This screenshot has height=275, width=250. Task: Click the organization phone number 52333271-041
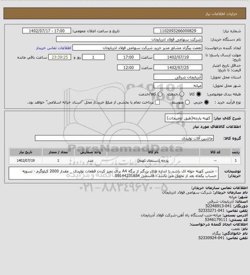[x=211, y=211]
